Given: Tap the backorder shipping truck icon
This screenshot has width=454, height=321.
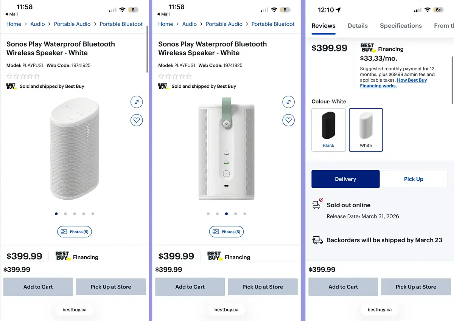Looking at the screenshot, I should pos(317,240).
